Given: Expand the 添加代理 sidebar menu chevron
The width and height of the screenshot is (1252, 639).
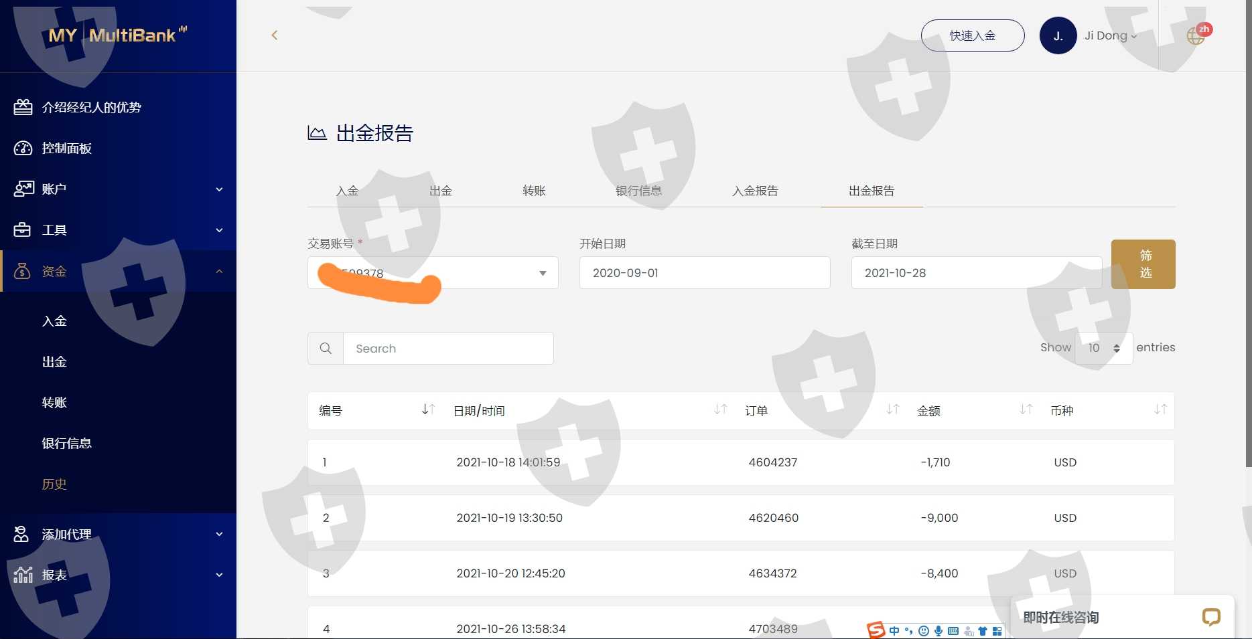Looking at the screenshot, I should click(219, 534).
